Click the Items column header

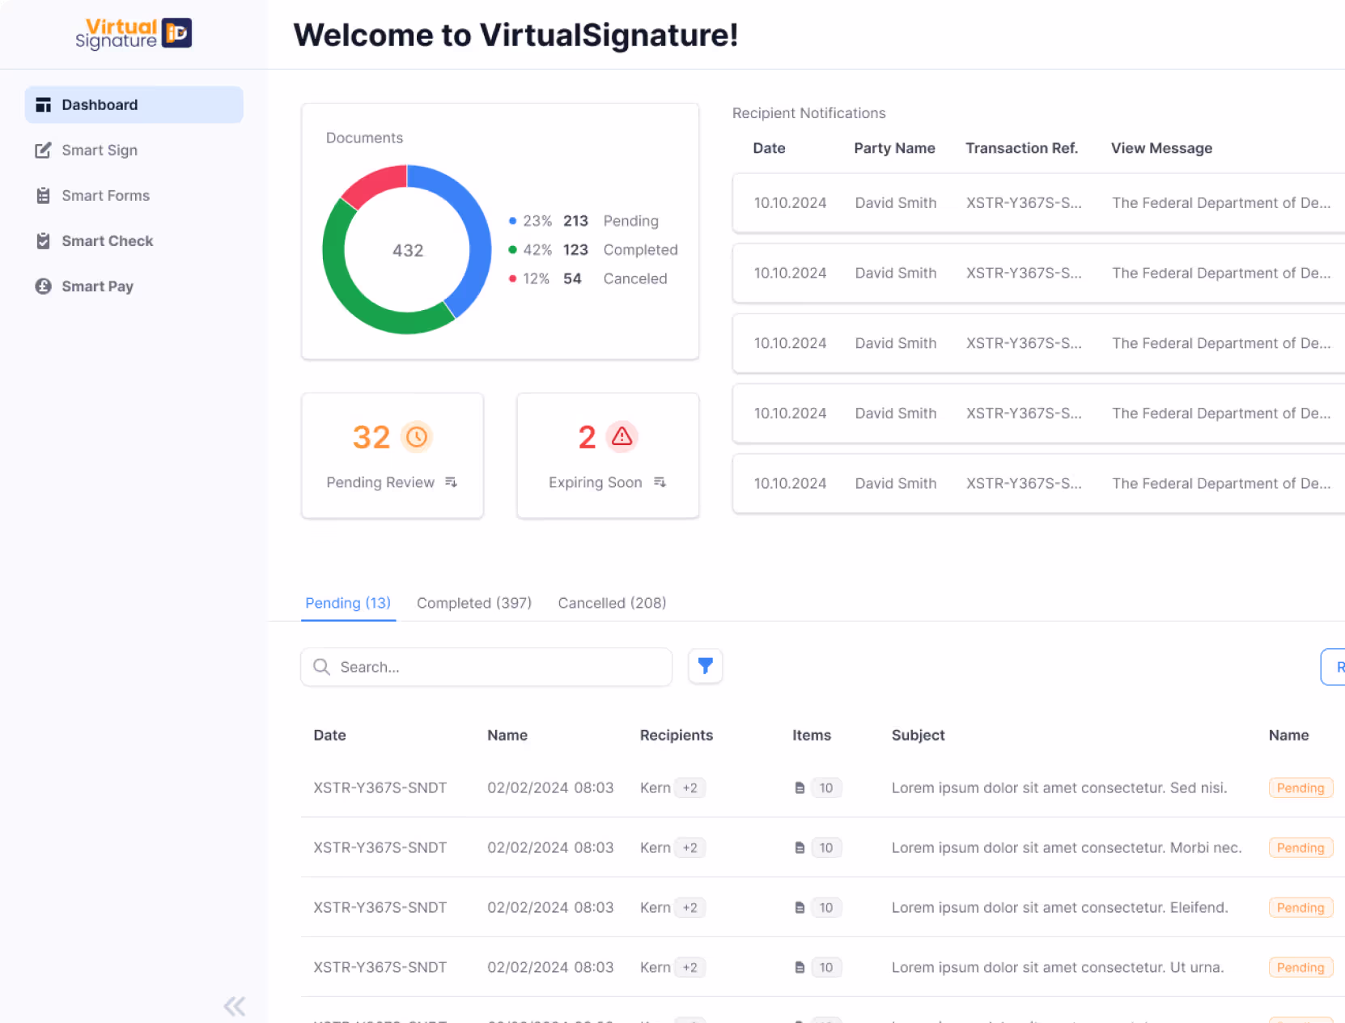pyautogui.click(x=812, y=735)
